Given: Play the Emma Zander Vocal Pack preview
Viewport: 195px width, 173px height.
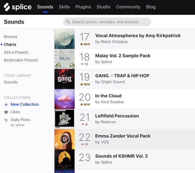Looking at the screenshot, I should tap(64, 139).
